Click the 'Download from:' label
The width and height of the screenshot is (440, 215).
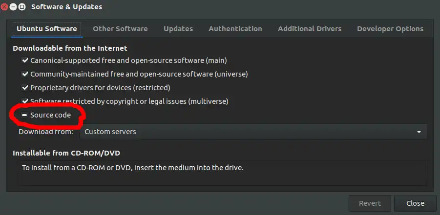[46, 132]
